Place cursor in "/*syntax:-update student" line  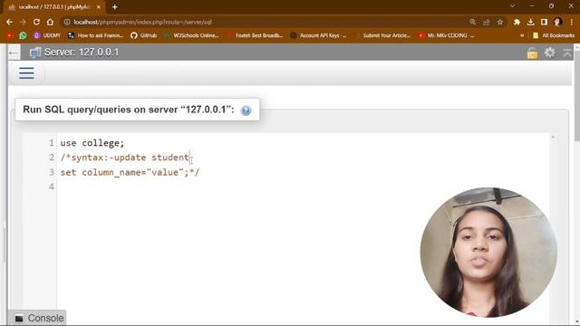pyautogui.click(x=125, y=158)
